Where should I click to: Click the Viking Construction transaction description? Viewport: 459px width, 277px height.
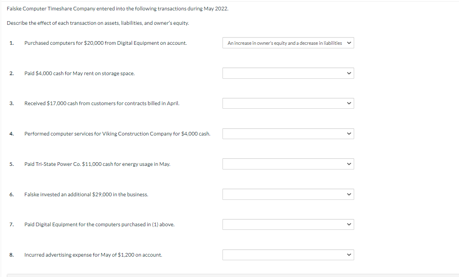[117, 134]
